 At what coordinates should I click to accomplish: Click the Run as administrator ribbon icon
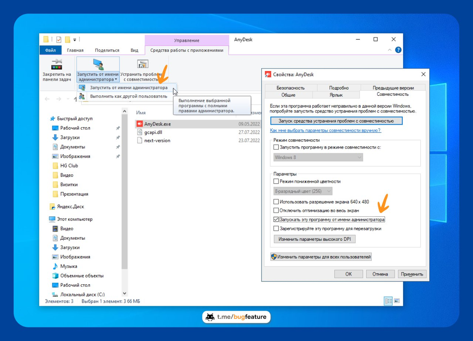pyautogui.click(x=98, y=64)
